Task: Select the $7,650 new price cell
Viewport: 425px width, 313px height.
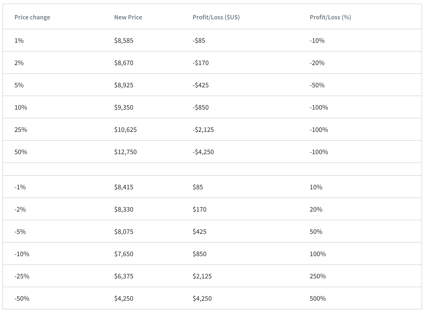Action: coord(124,254)
